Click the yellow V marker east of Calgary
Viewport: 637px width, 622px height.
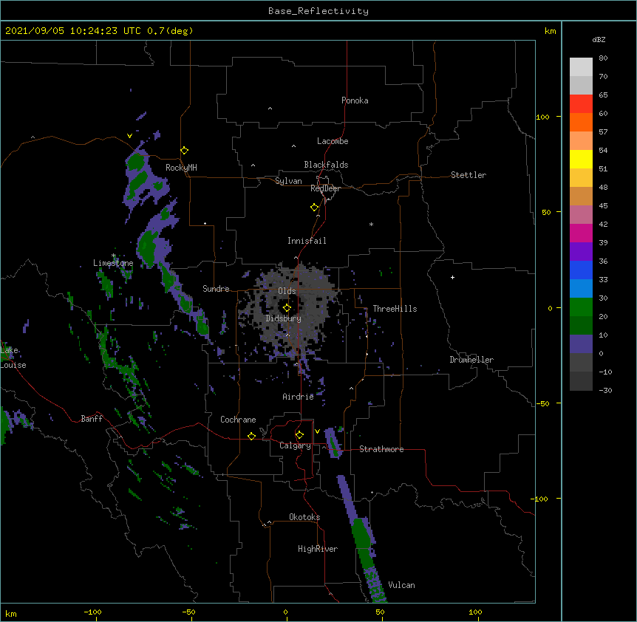317,431
